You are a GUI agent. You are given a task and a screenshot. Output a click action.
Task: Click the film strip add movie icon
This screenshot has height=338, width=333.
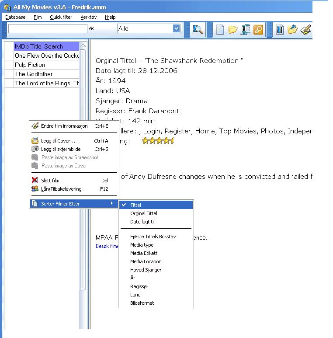pyautogui.click(x=280, y=30)
